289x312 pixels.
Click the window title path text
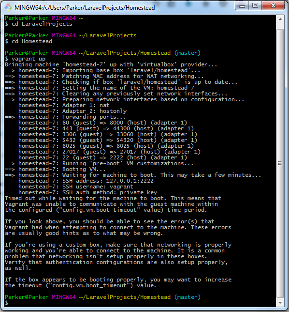[85, 8]
